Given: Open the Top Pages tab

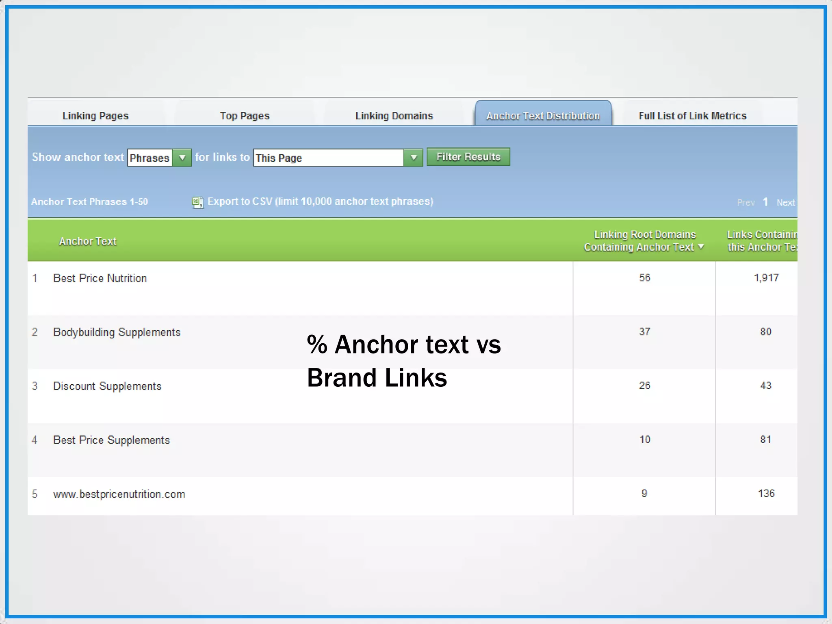Looking at the screenshot, I should 245,116.
